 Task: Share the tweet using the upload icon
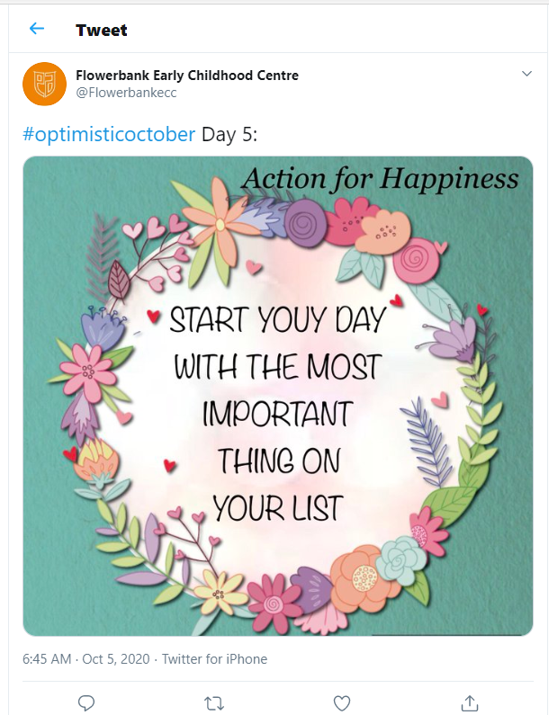469,702
